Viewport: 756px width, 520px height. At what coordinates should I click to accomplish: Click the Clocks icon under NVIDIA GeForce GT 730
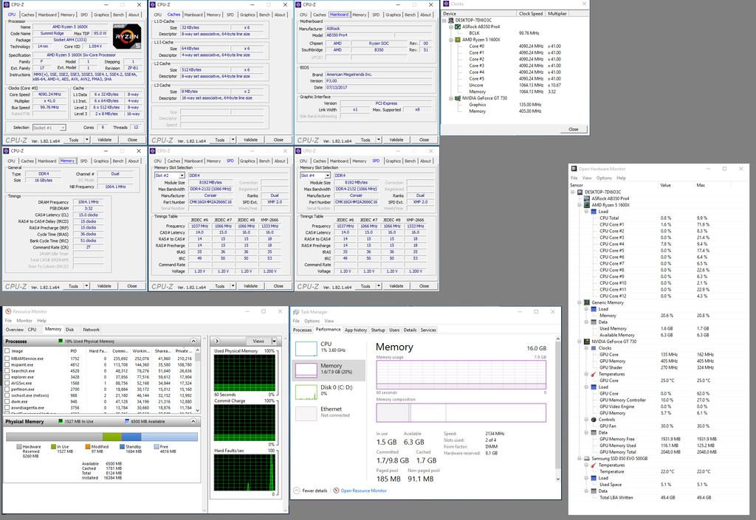(x=594, y=347)
